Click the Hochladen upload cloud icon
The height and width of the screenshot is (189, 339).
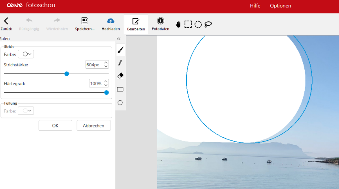(111, 21)
